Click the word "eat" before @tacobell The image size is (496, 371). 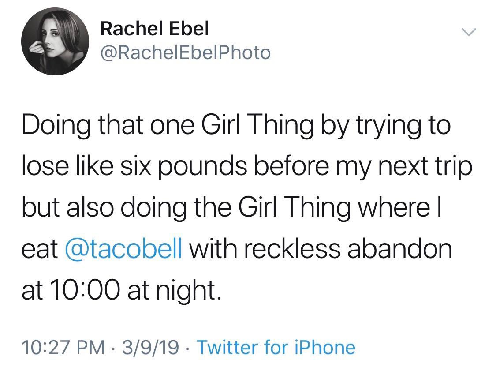click(x=40, y=249)
